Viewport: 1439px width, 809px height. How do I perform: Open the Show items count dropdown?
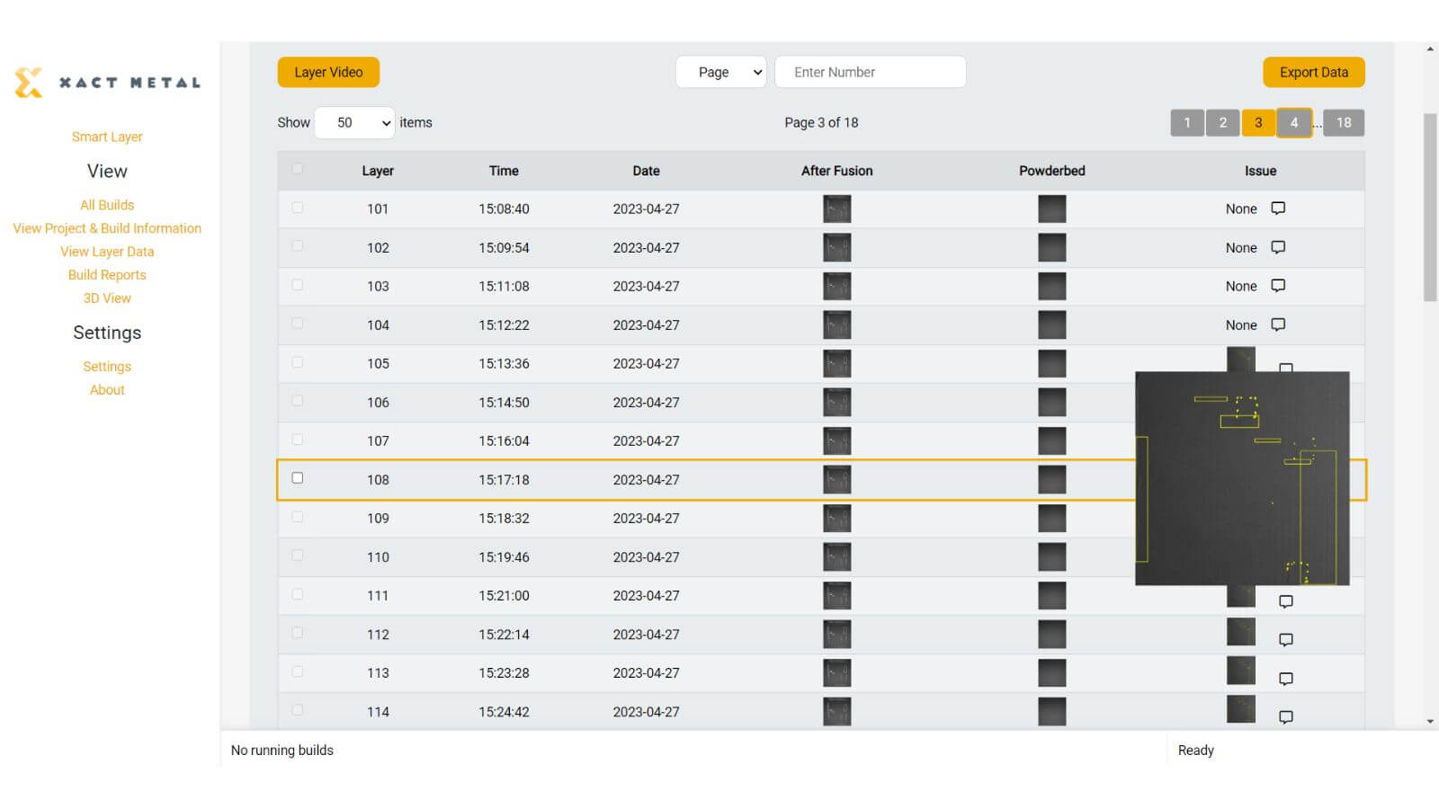[355, 122]
